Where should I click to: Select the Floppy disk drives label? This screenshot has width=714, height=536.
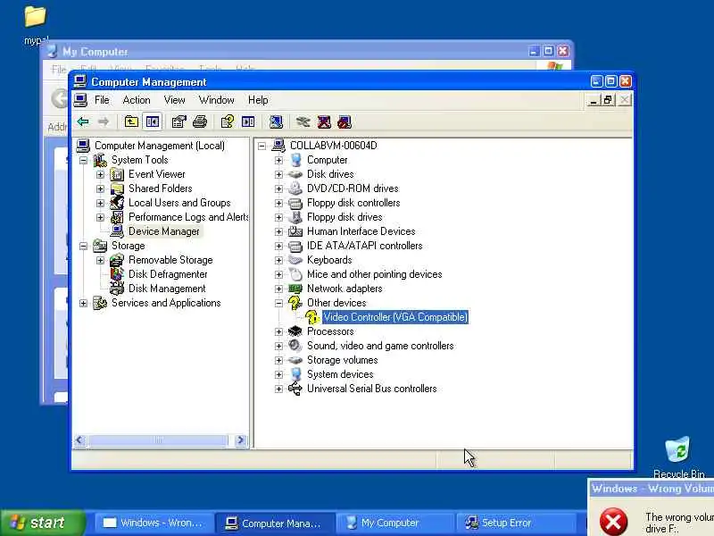[x=345, y=217]
